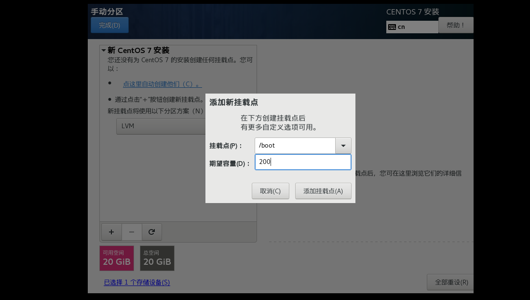Screen dimensions: 530x300
Task: Click the 可用空间 20 GiB box
Action: [x=117, y=259]
